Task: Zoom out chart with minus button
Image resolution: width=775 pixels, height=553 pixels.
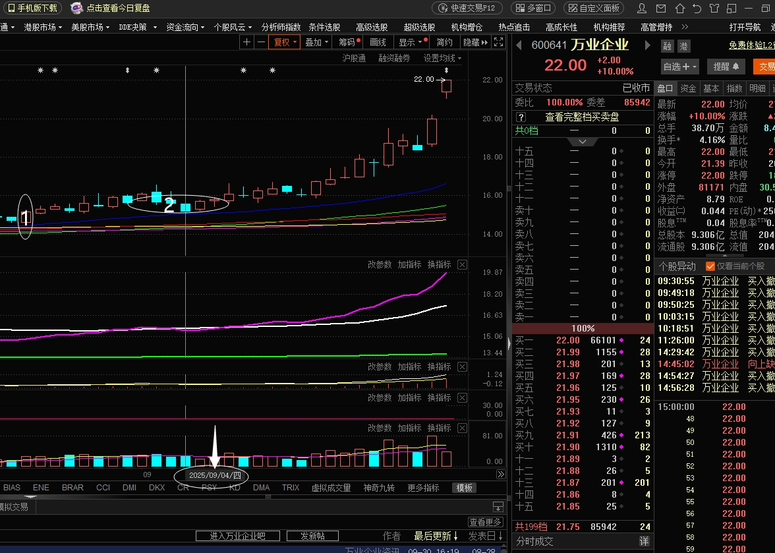Action: [261, 42]
